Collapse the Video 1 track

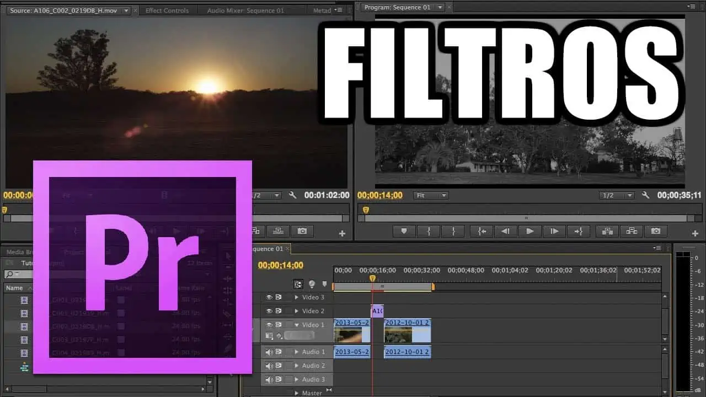pyautogui.click(x=297, y=325)
